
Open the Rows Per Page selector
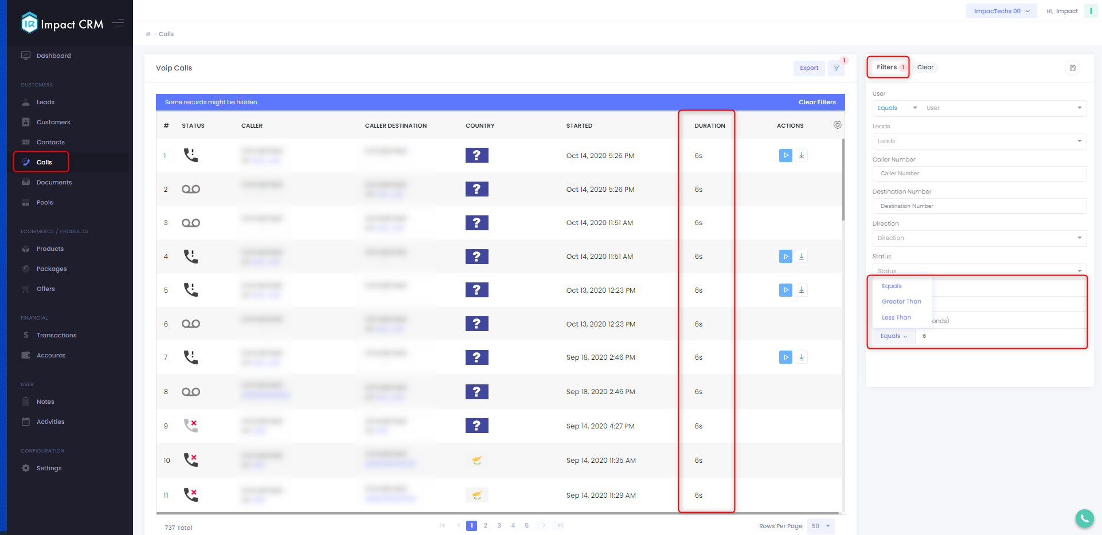[820, 526]
